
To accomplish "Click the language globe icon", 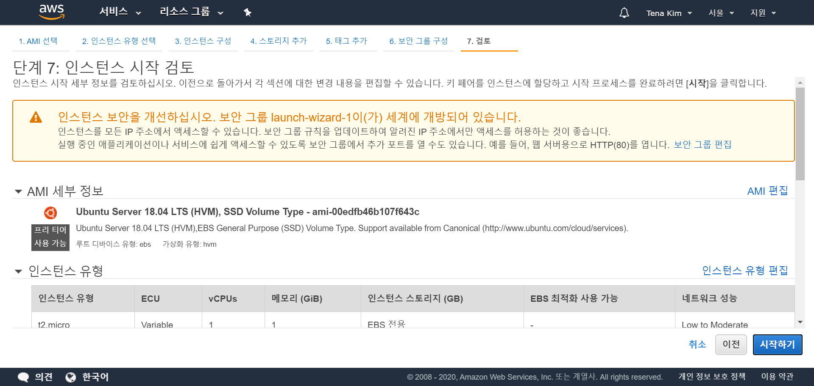I will [71, 377].
